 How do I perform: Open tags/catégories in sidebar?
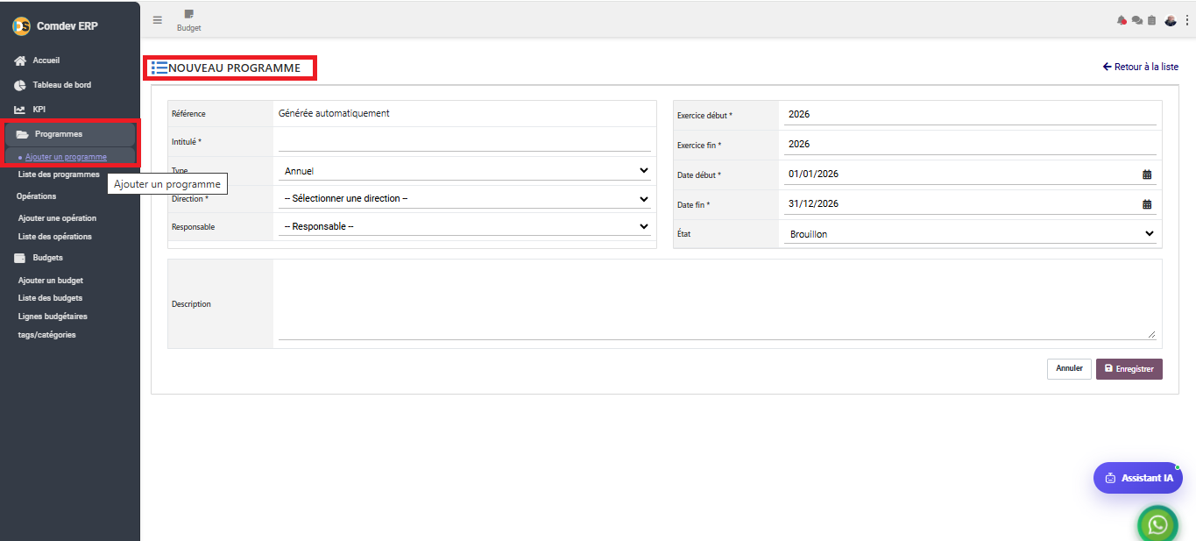click(x=46, y=335)
